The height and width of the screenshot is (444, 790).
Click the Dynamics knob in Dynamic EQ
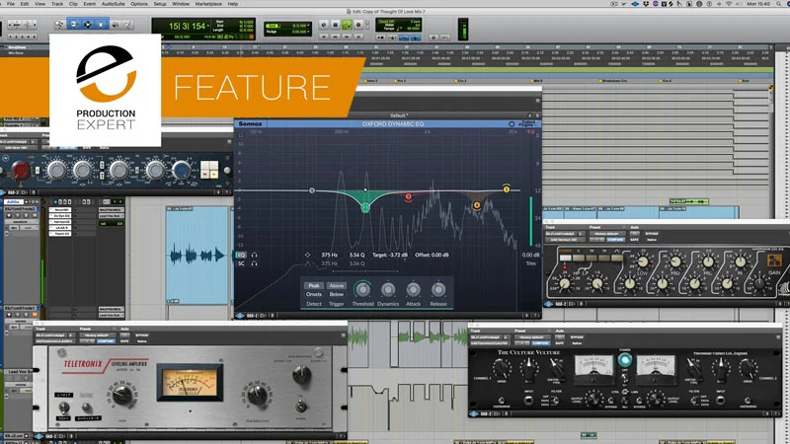coord(388,289)
